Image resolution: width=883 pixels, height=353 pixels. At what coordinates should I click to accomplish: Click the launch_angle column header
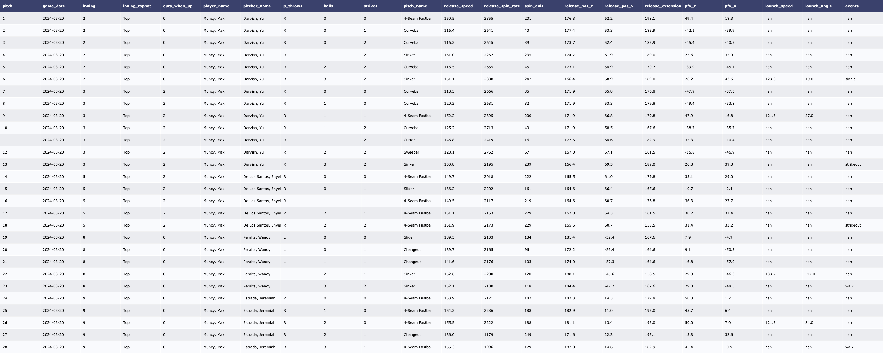click(x=818, y=6)
